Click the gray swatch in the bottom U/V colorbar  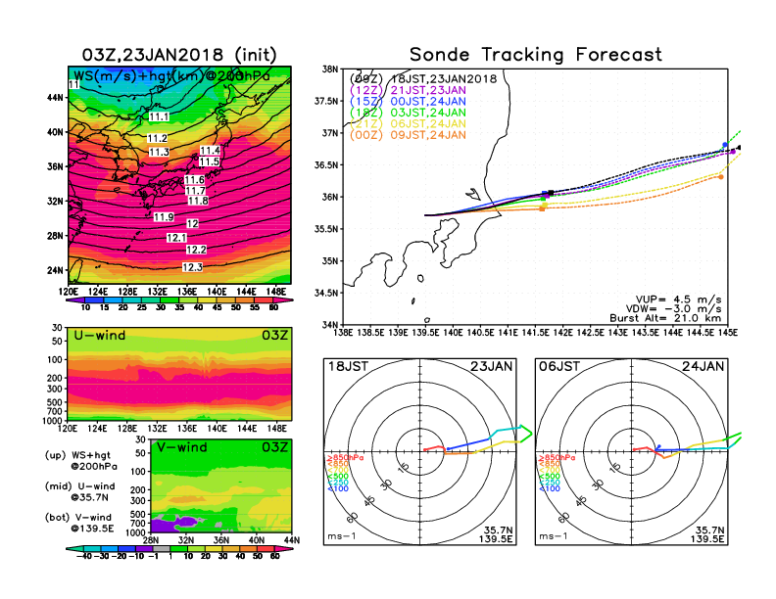pyautogui.click(x=162, y=549)
